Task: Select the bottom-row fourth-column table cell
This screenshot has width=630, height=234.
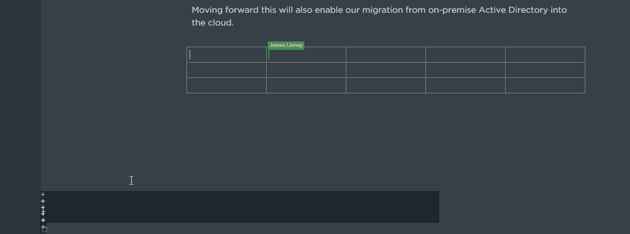Action: coord(465,85)
